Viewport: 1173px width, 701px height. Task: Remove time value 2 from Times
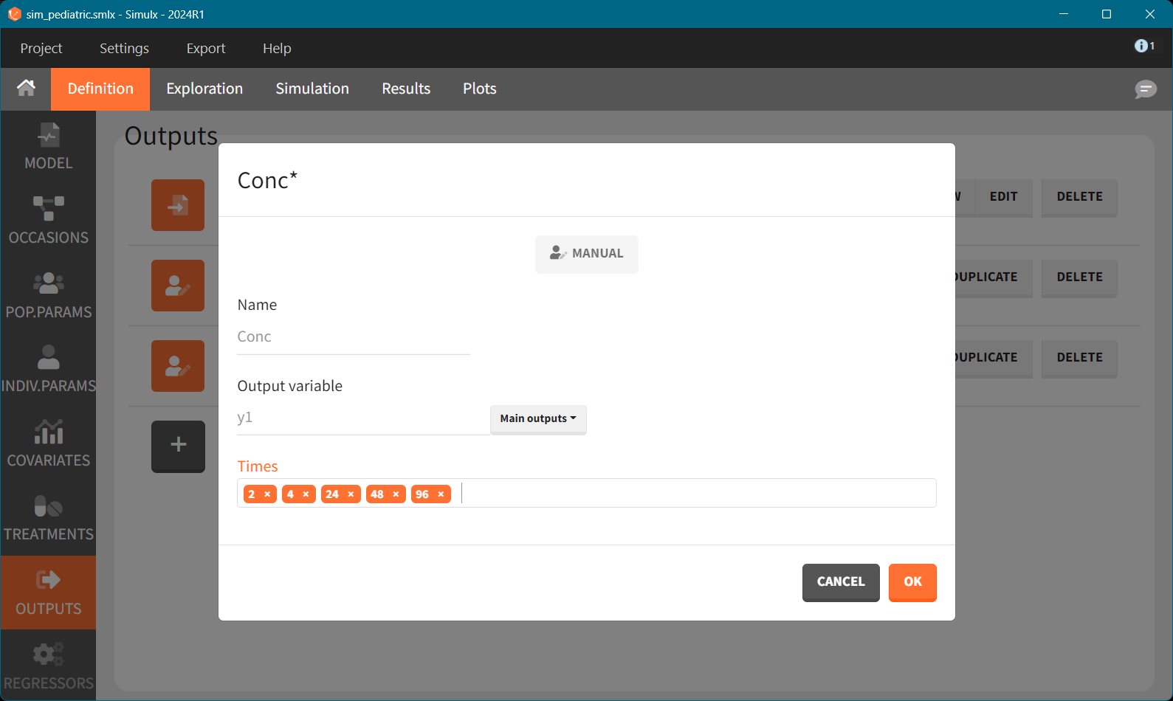coord(267,494)
